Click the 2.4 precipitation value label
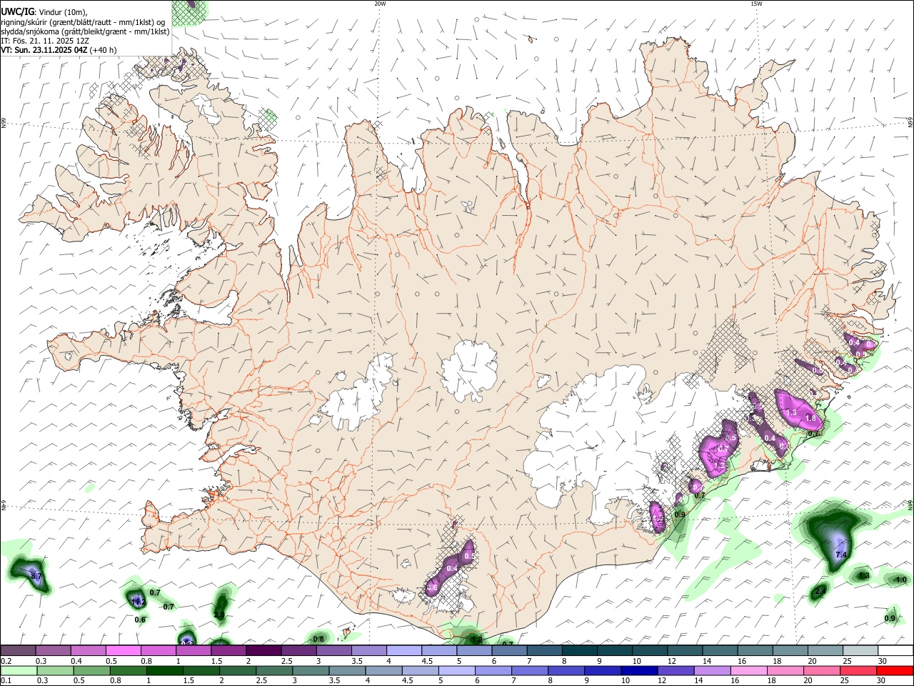Image resolution: width=914 pixels, height=686 pixels. coord(820,591)
